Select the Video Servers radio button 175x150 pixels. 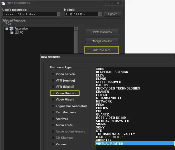click(x=53, y=74)
